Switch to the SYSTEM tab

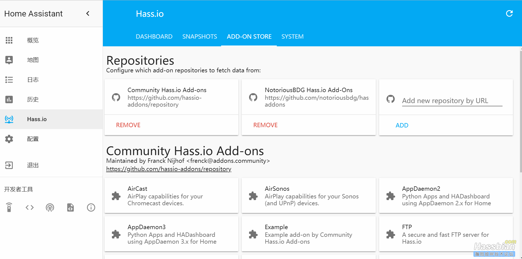coord(292,36)
